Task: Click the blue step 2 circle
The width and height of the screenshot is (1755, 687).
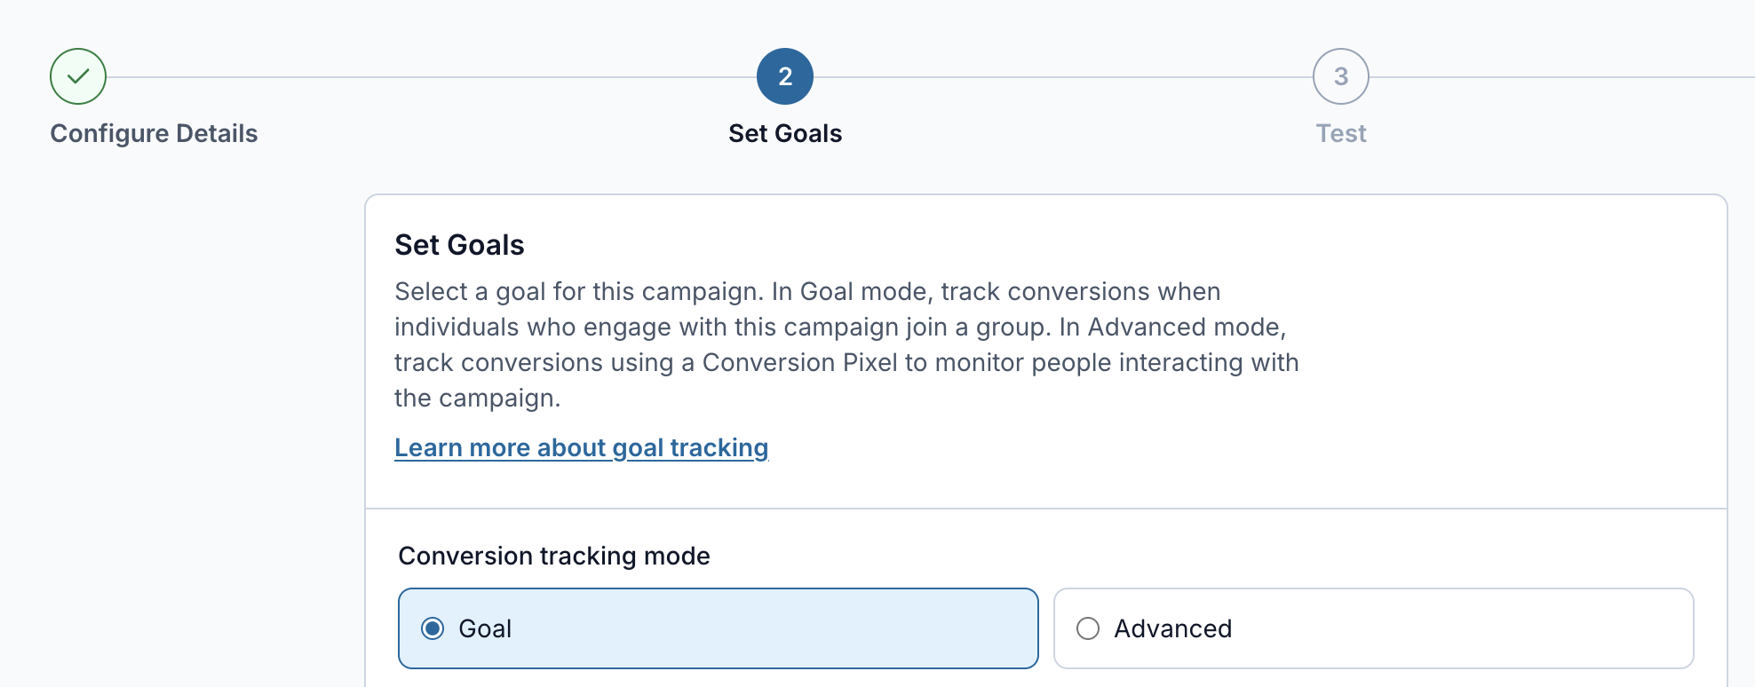Action: (785, 76)
